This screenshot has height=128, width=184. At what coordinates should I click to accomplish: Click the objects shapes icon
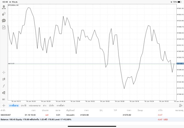[x=4, y=93]
